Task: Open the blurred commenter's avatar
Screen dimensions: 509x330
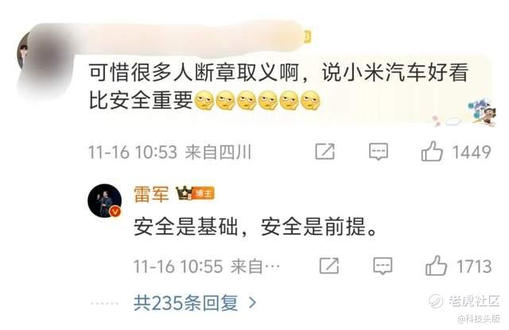Action: click(23, 52)
